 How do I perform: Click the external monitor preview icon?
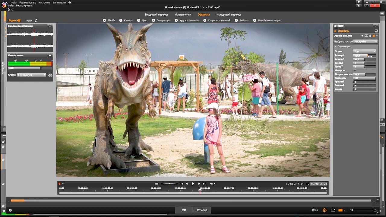coord(333,210)
